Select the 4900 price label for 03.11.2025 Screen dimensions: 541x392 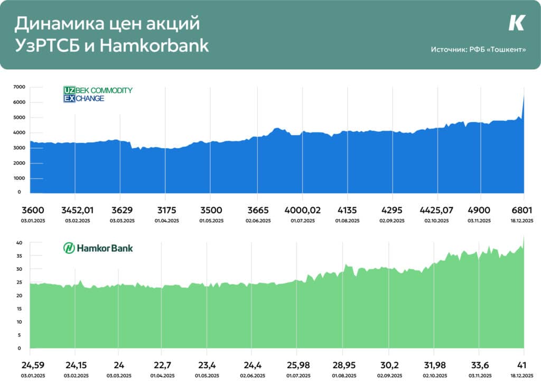481,210
